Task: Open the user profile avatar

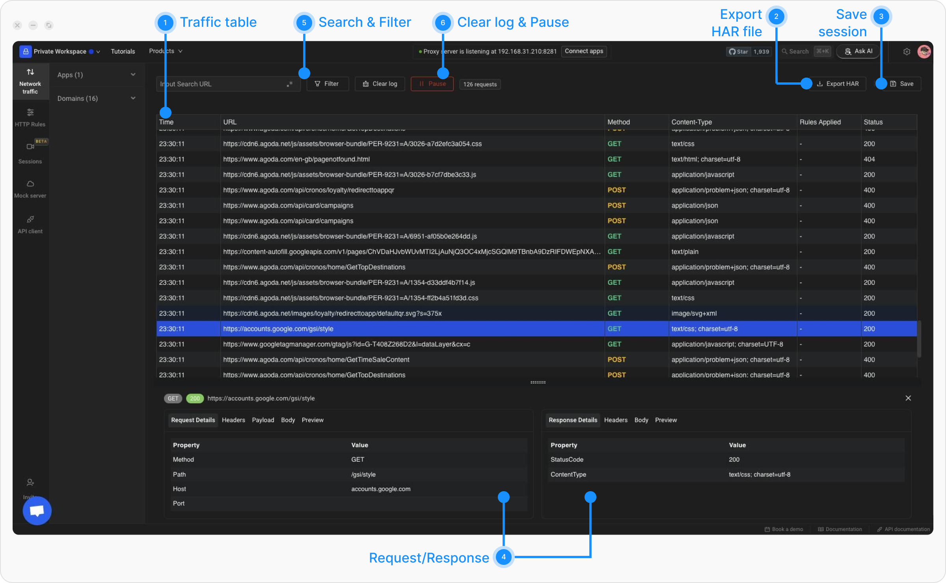Action: click(924, 52)
